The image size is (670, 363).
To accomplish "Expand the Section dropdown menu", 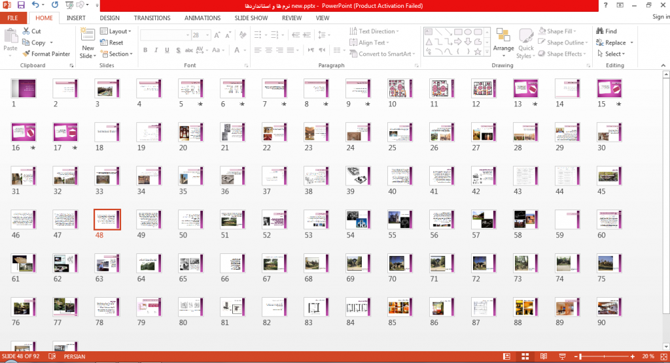I will [116, 54].
